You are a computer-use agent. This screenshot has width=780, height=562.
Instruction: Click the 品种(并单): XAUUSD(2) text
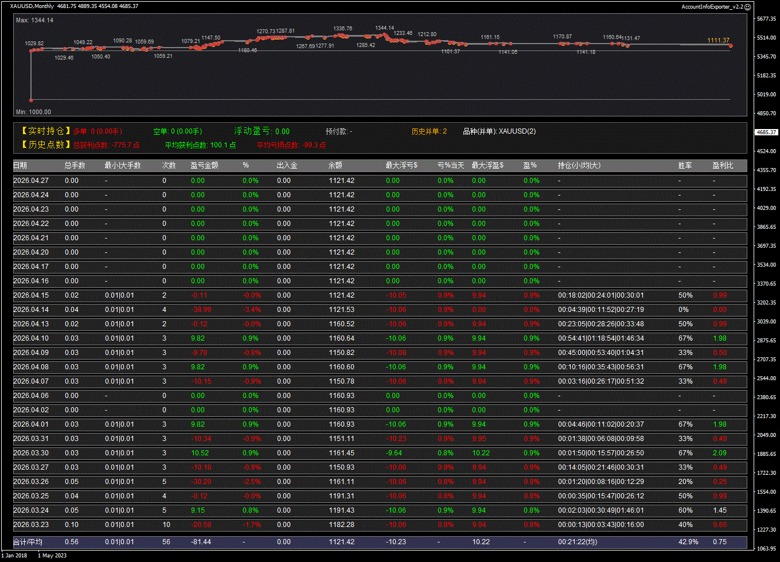[499, 131]
